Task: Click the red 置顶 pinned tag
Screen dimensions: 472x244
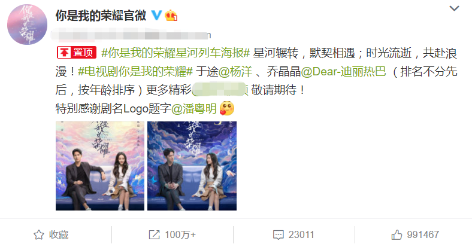Action: (x=77, y=53)
